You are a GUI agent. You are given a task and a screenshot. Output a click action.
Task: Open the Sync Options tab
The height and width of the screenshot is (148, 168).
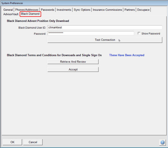pos(82,10)
